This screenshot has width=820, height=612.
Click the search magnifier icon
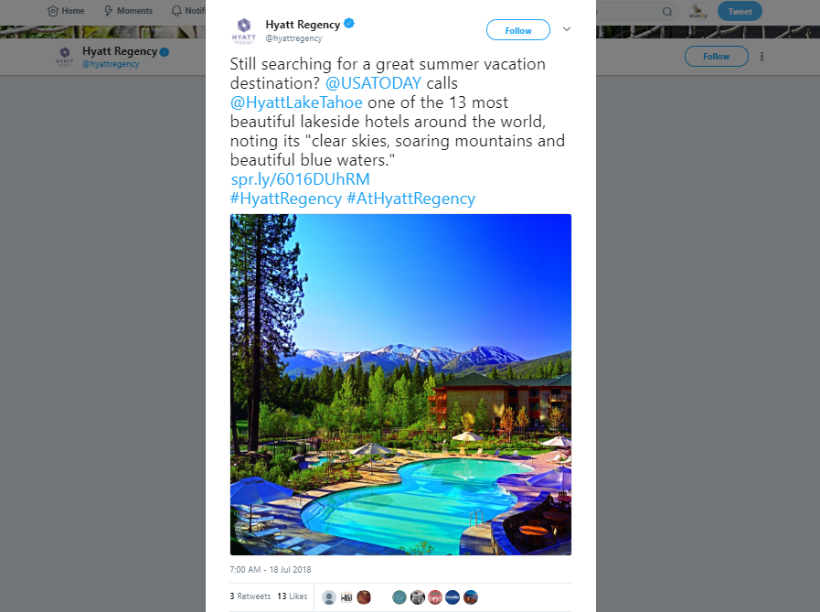coord(667,12)
